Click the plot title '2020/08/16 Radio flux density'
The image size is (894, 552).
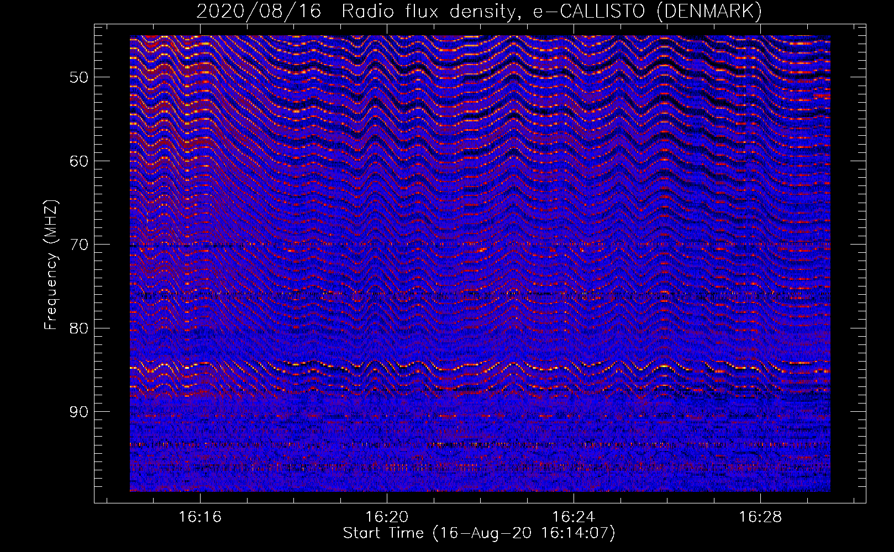point(480,11)
